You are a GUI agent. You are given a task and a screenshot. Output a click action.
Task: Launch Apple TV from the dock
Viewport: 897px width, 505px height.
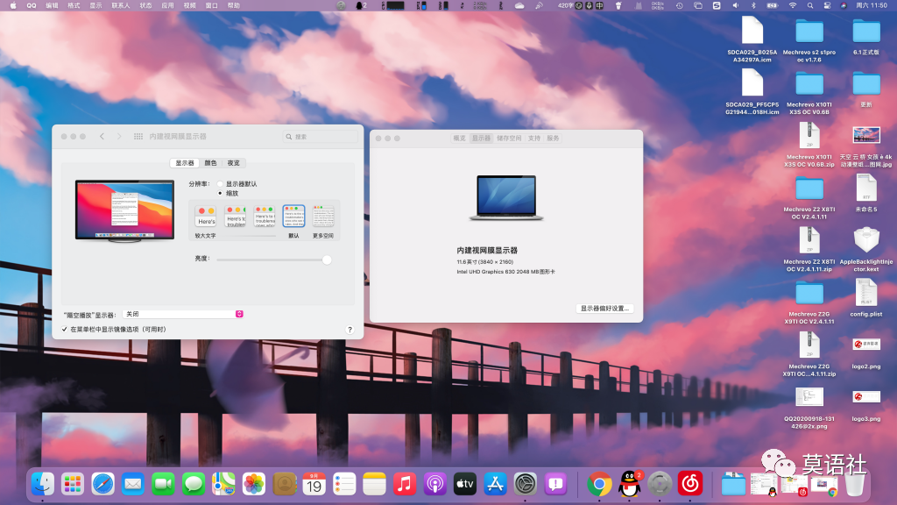464,484
